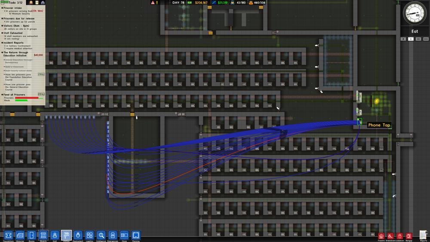Activate the Freefire emergency order
Image resolution: width=430 pixels, height=242 pixels.
point(381,236)
